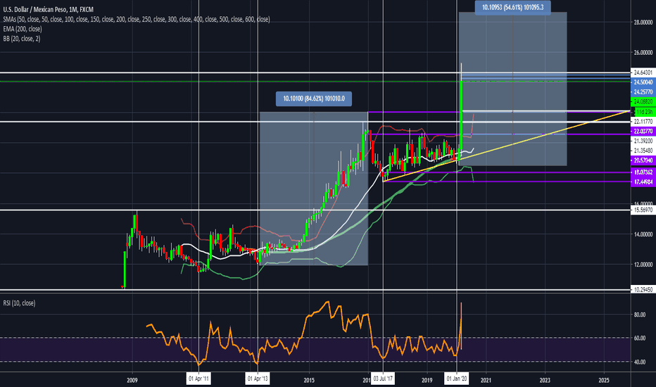Click the RSI 40.00 scale value
Viewport: 656px width, 387px height.
(x=640, y=362)
